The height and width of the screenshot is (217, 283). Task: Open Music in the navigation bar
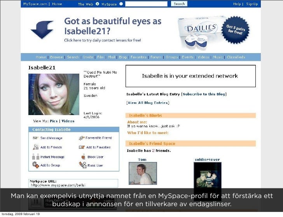(x=218, y=57)
